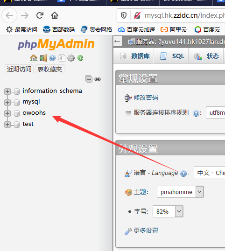Screen dimensions: 225x251
Task: Click the 更多设置 link
Action: pos(146,230)
